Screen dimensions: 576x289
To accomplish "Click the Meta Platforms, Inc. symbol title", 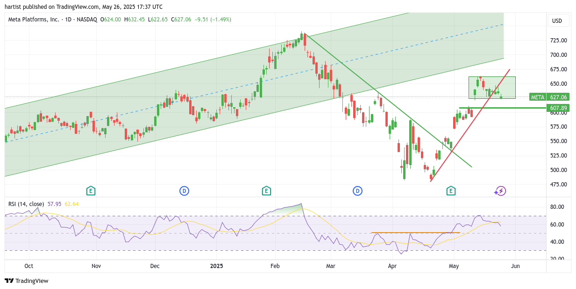I will tap(34, 20).
